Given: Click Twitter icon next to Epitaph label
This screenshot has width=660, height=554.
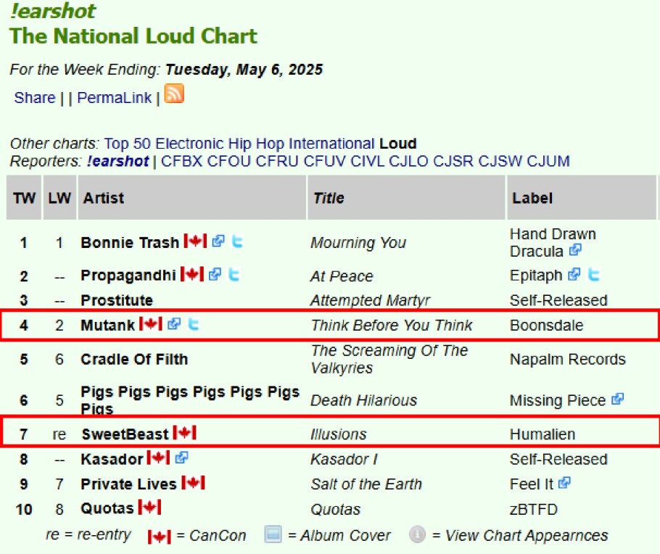Looking at the screenshot, I should (x=594, y=275).
